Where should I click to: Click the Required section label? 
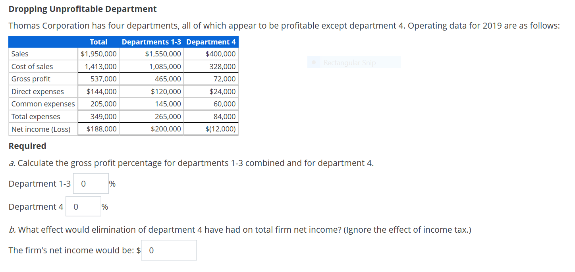click(27, 146)
